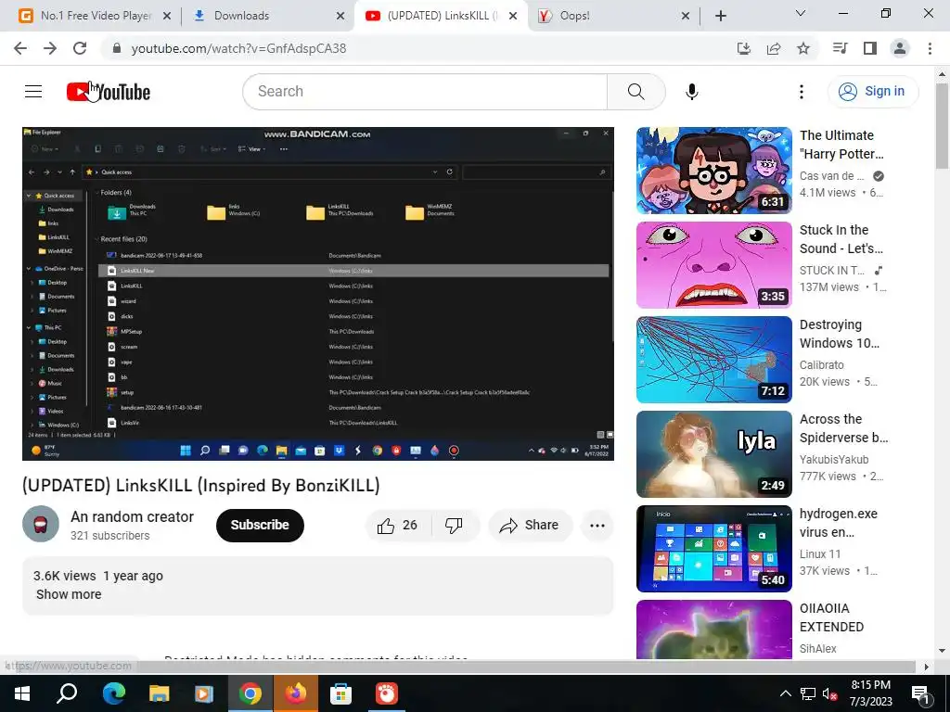Screen dimensions: 950x712
Task: Click the Subscribe button
Action: [x=260, y=525]
